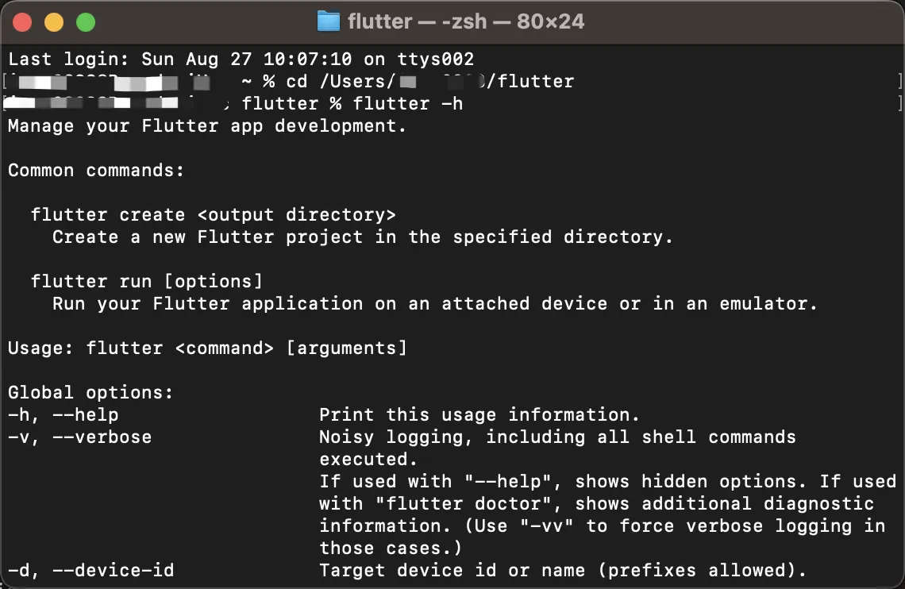
Task: Click the right edge scrollbar area
Action: pyautogui.click(x=899, y=318)
